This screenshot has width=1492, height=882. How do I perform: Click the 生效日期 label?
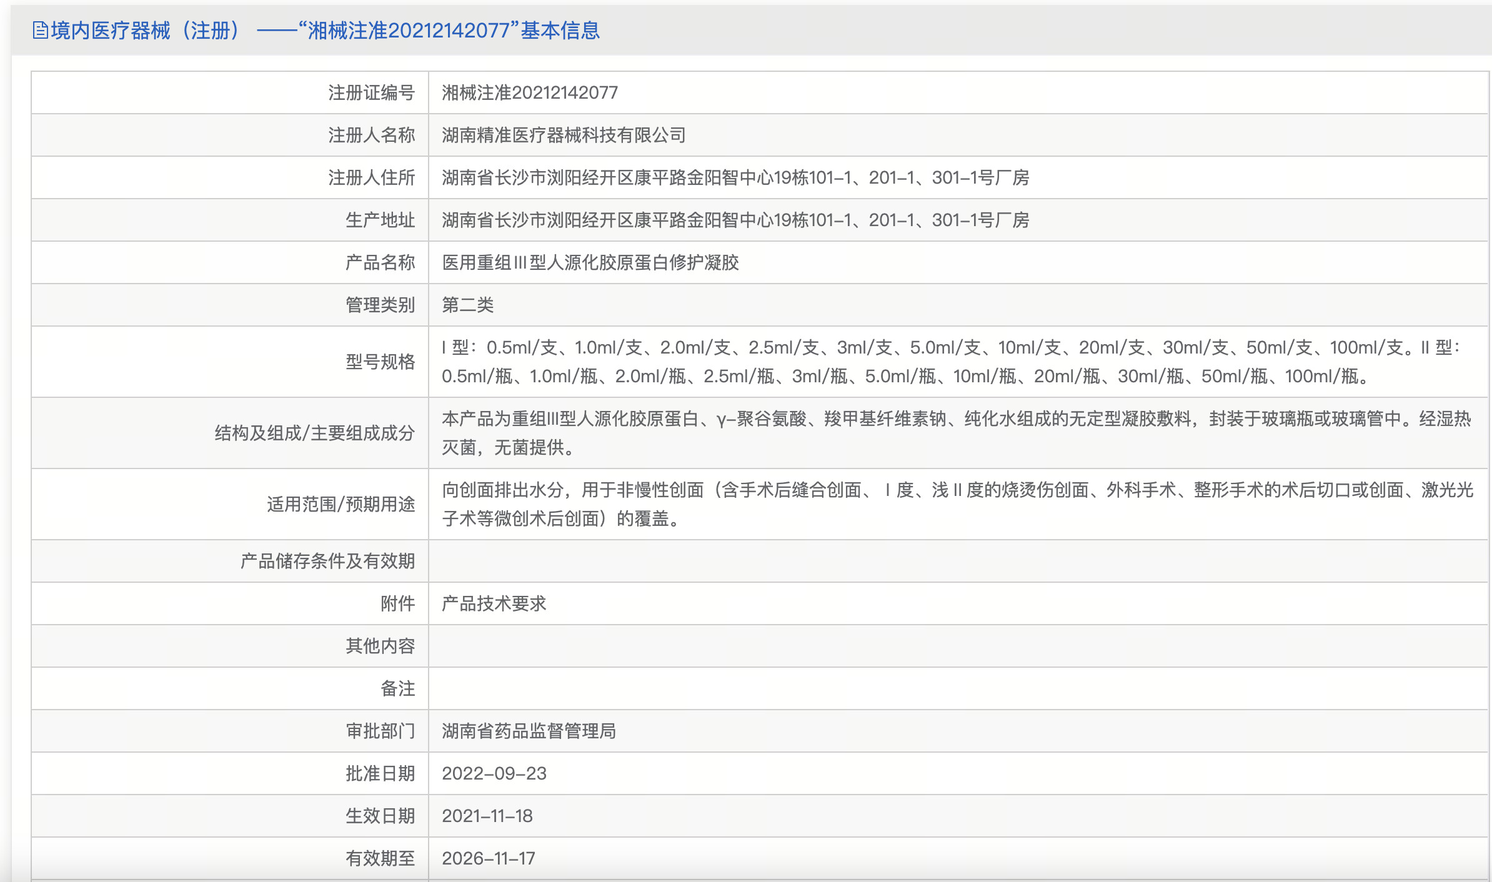tap(380, 816)
